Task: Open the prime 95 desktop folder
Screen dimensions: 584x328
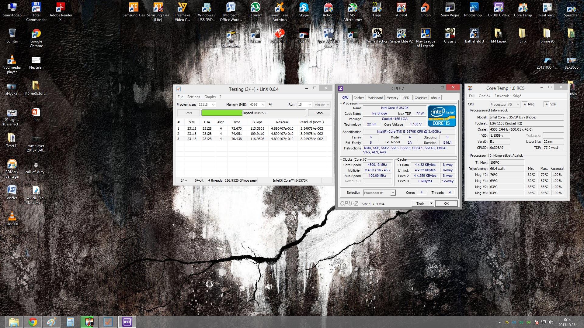Action: pyautogui.click(x=547, y=36)
